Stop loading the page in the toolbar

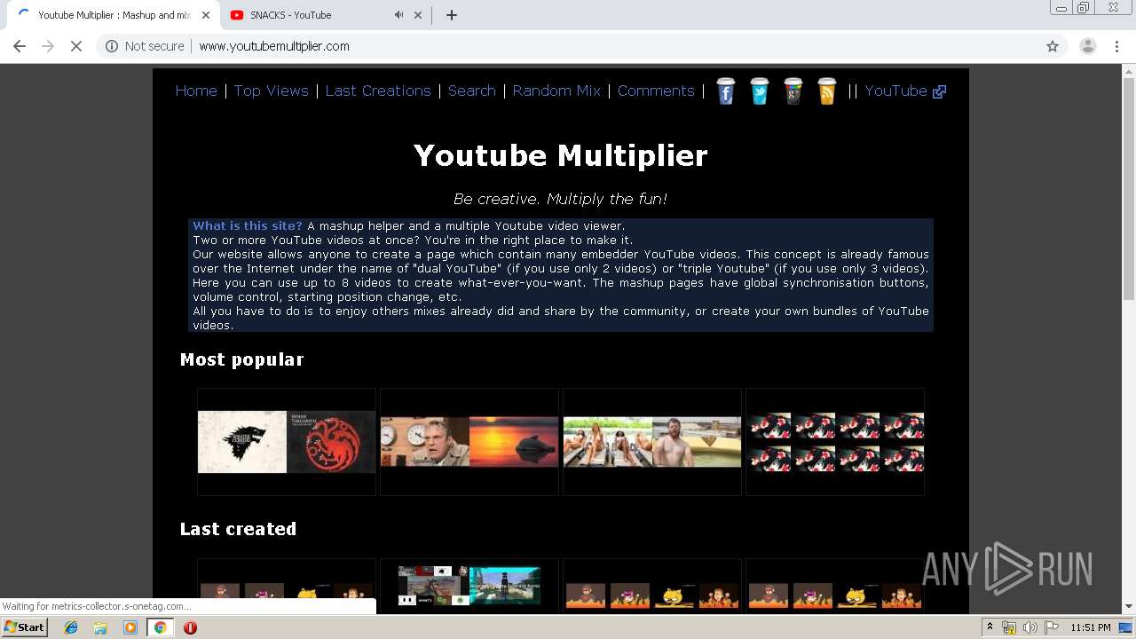[76, 46]
